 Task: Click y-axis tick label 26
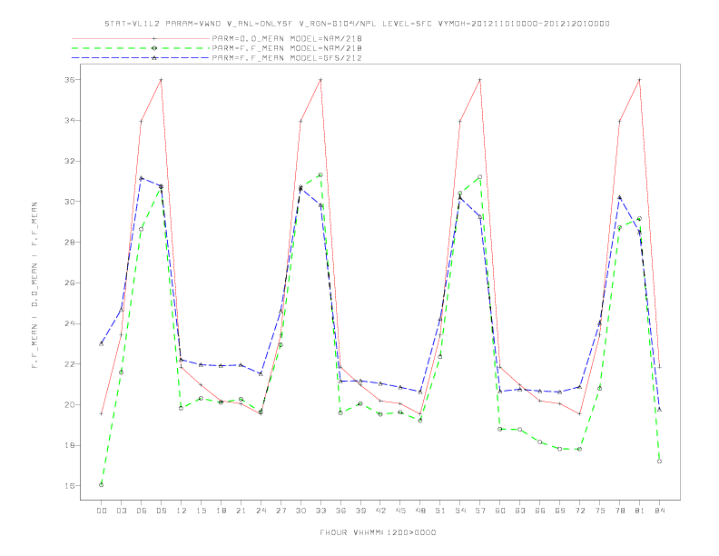[x=69, y=283]
